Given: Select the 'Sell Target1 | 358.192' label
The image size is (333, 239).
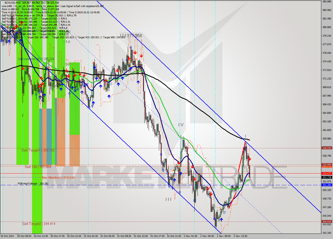Looking at the screenshot, I should pos(38,150).
